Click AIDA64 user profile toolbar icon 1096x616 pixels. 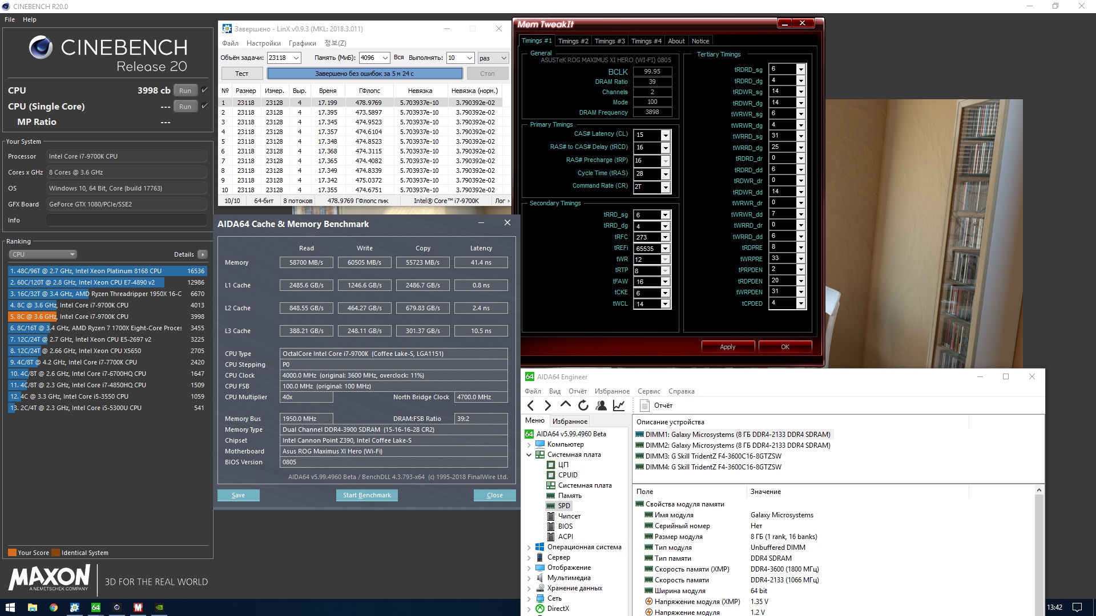coord(601,406)
